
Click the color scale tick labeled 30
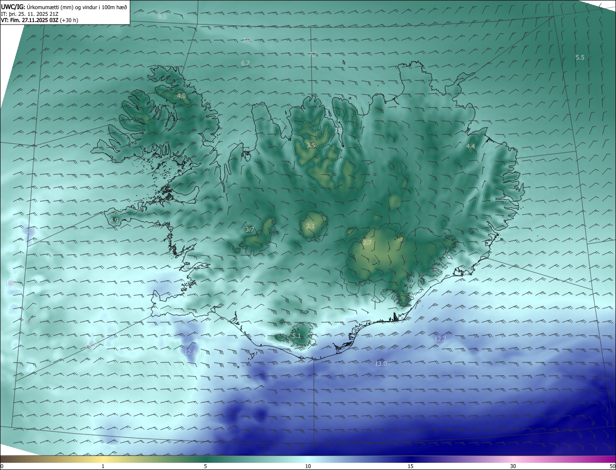click(513, 466)
